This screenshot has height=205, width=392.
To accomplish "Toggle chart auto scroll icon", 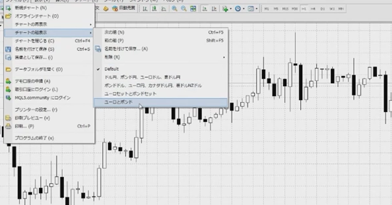I will [205, 9].
